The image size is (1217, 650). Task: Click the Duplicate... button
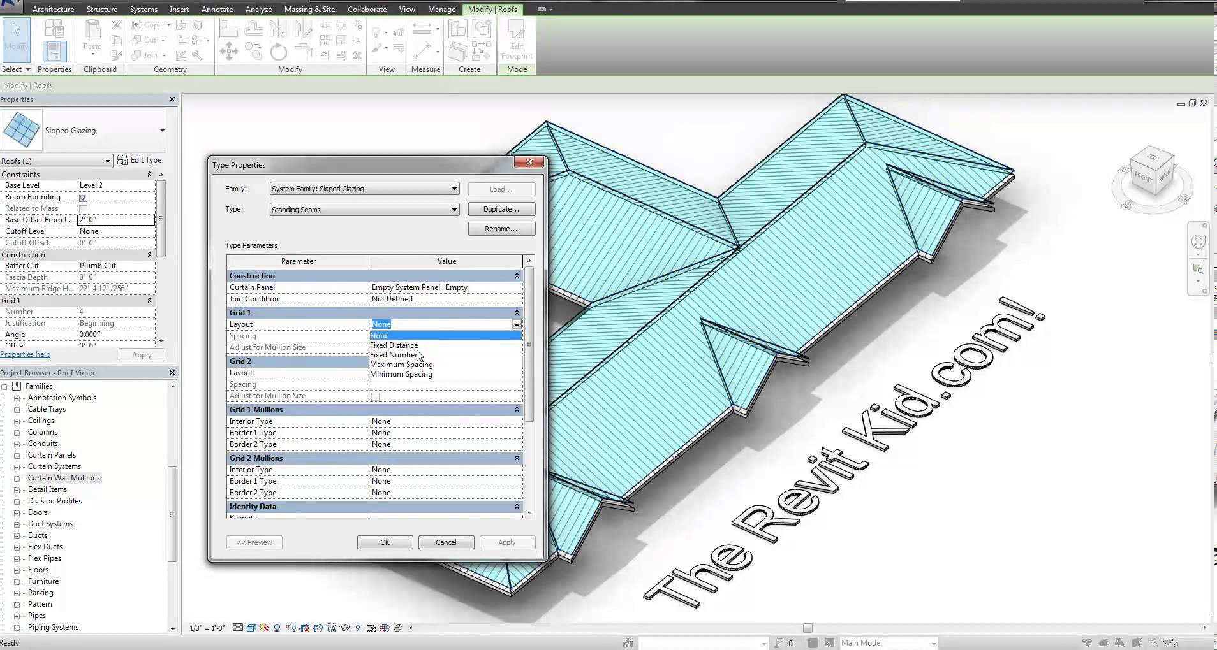point(501,209)
